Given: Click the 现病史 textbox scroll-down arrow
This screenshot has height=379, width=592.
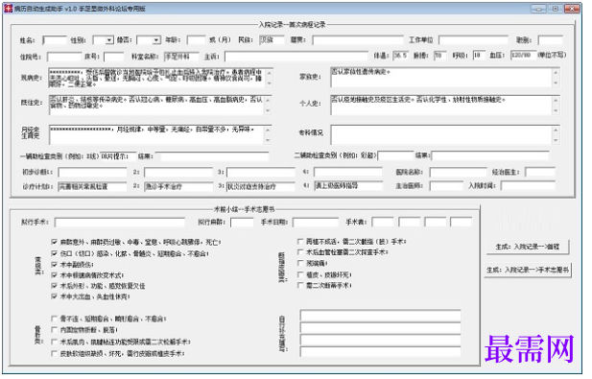Looking at the screenshot, I should [x=270, y=83].
